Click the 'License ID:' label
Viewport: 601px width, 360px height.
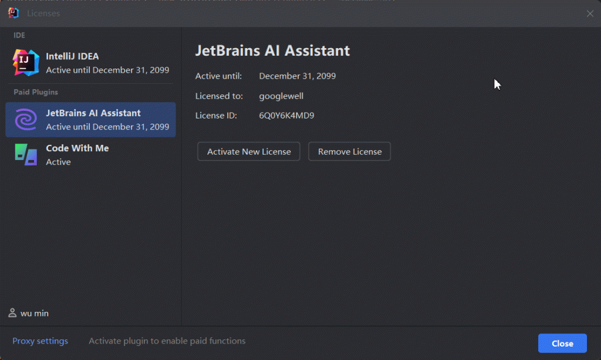[x=216, y=116]
